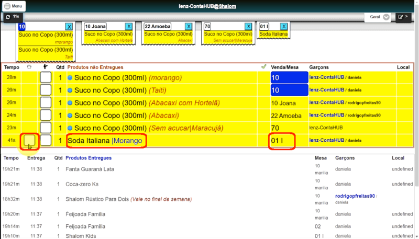This screenshot has height=239, width=419.
Task: Close the order ticket for table 70
Action: (x=248, y=26)
